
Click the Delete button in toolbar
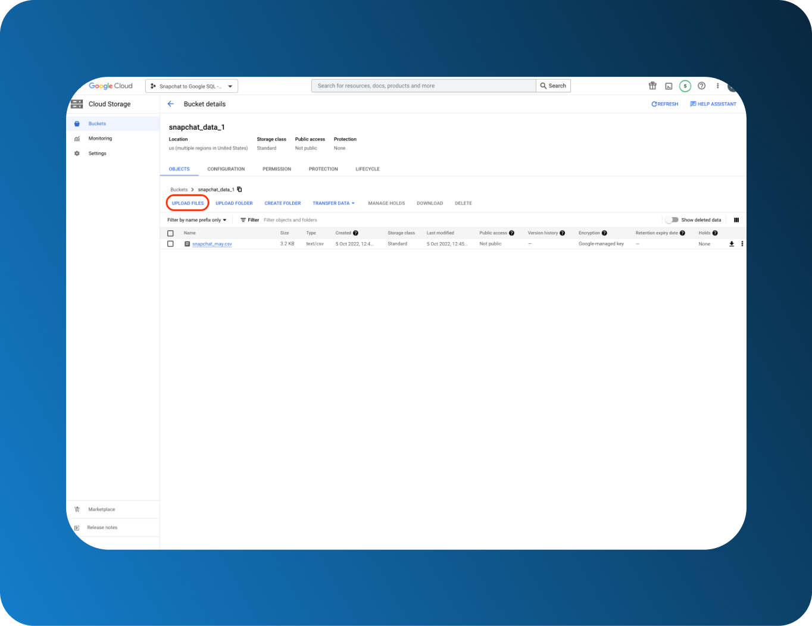pyautogui.click(x=463, y=204)
